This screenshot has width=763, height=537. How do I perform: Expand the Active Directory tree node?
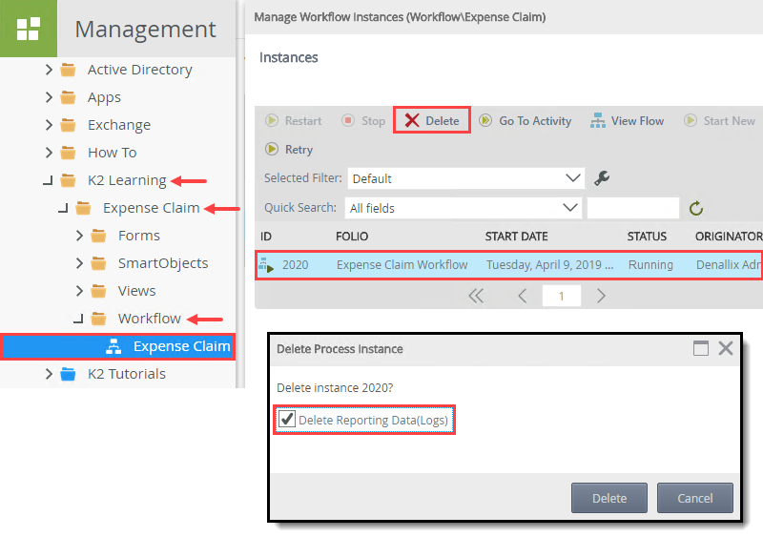(x=49, y=70)
